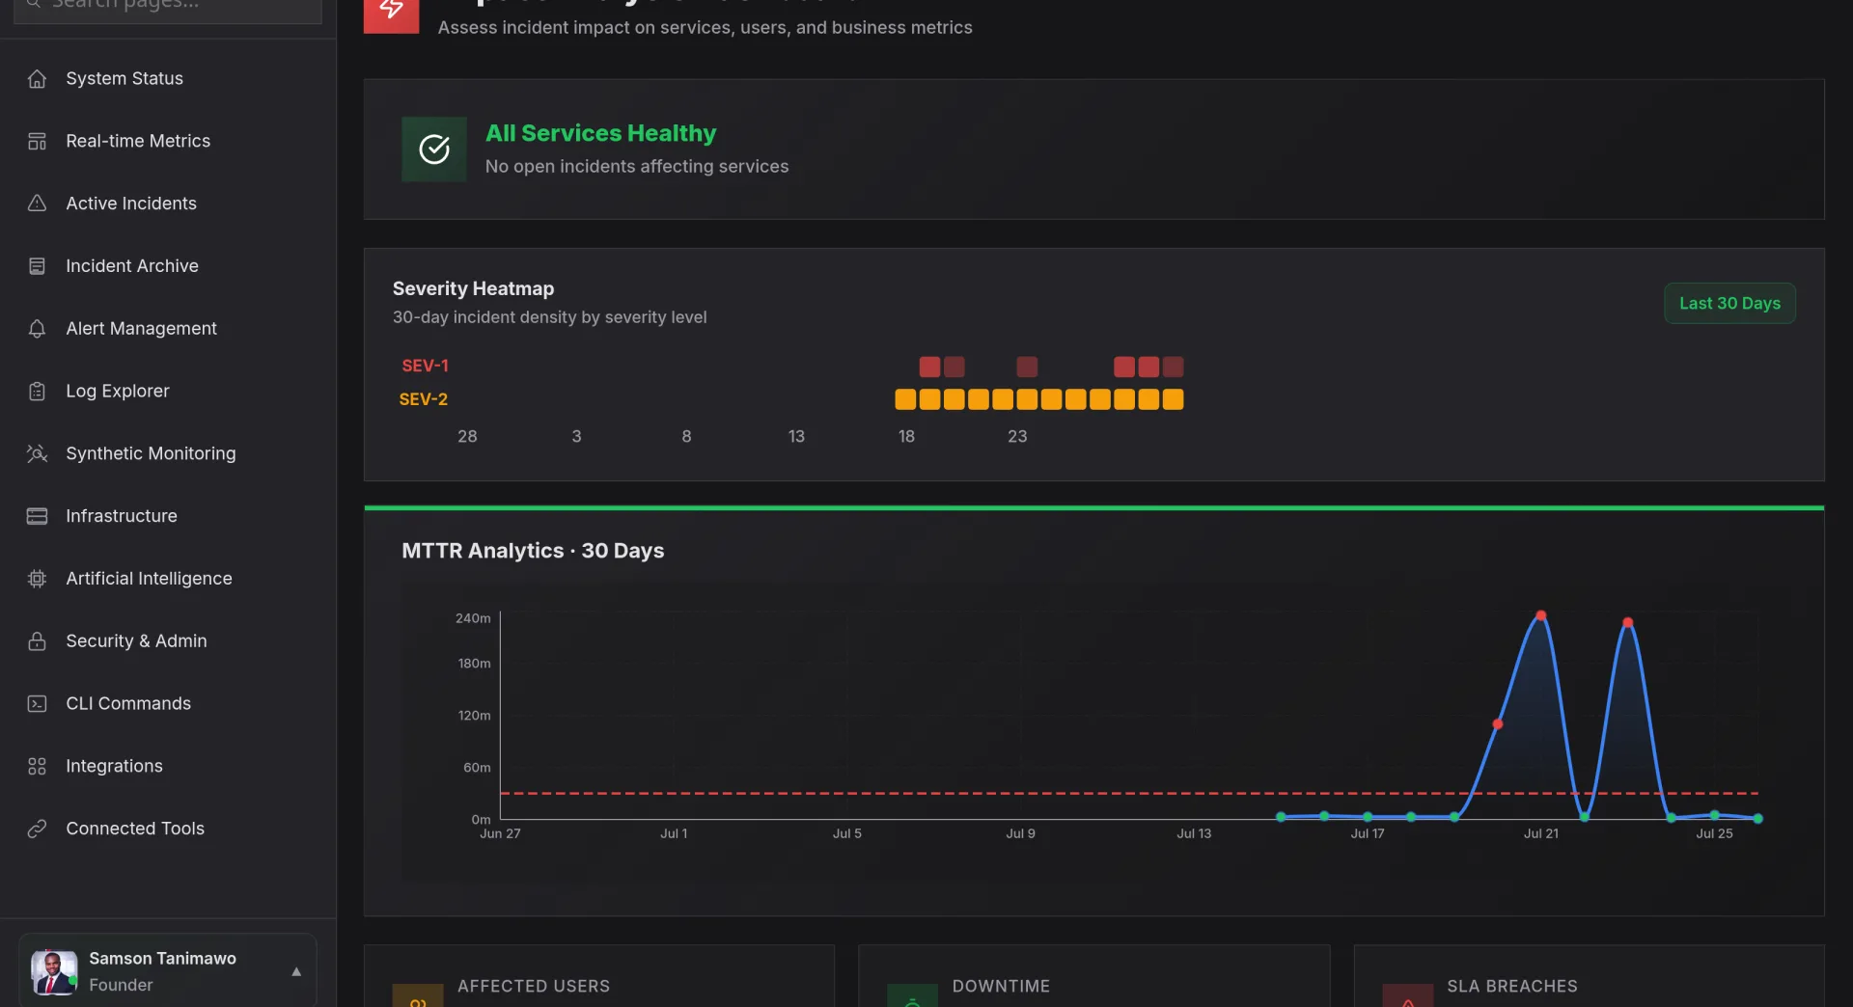Image resolution: width=1853 pixels, height=1007 pixels.
Task: Click the DOWNTIME card label
Action: tap(1001, 986)
